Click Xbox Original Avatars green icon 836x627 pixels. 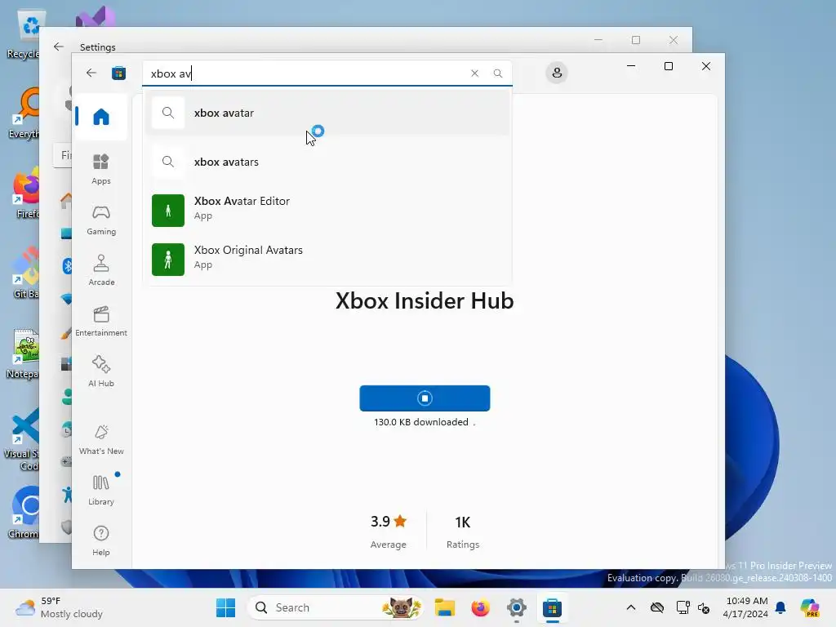[x=168, y=260]
